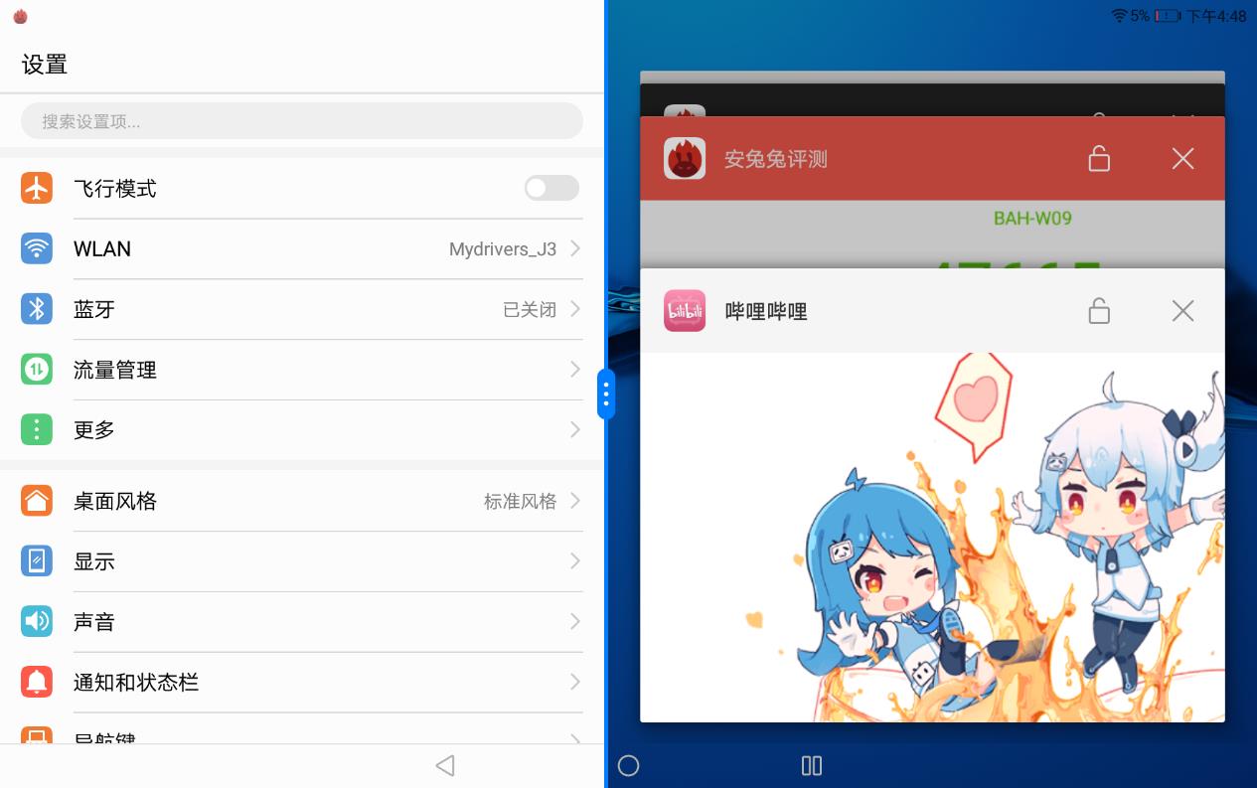
Task: Click the 桌面风格 home icon
Action: tap(37, 501)
